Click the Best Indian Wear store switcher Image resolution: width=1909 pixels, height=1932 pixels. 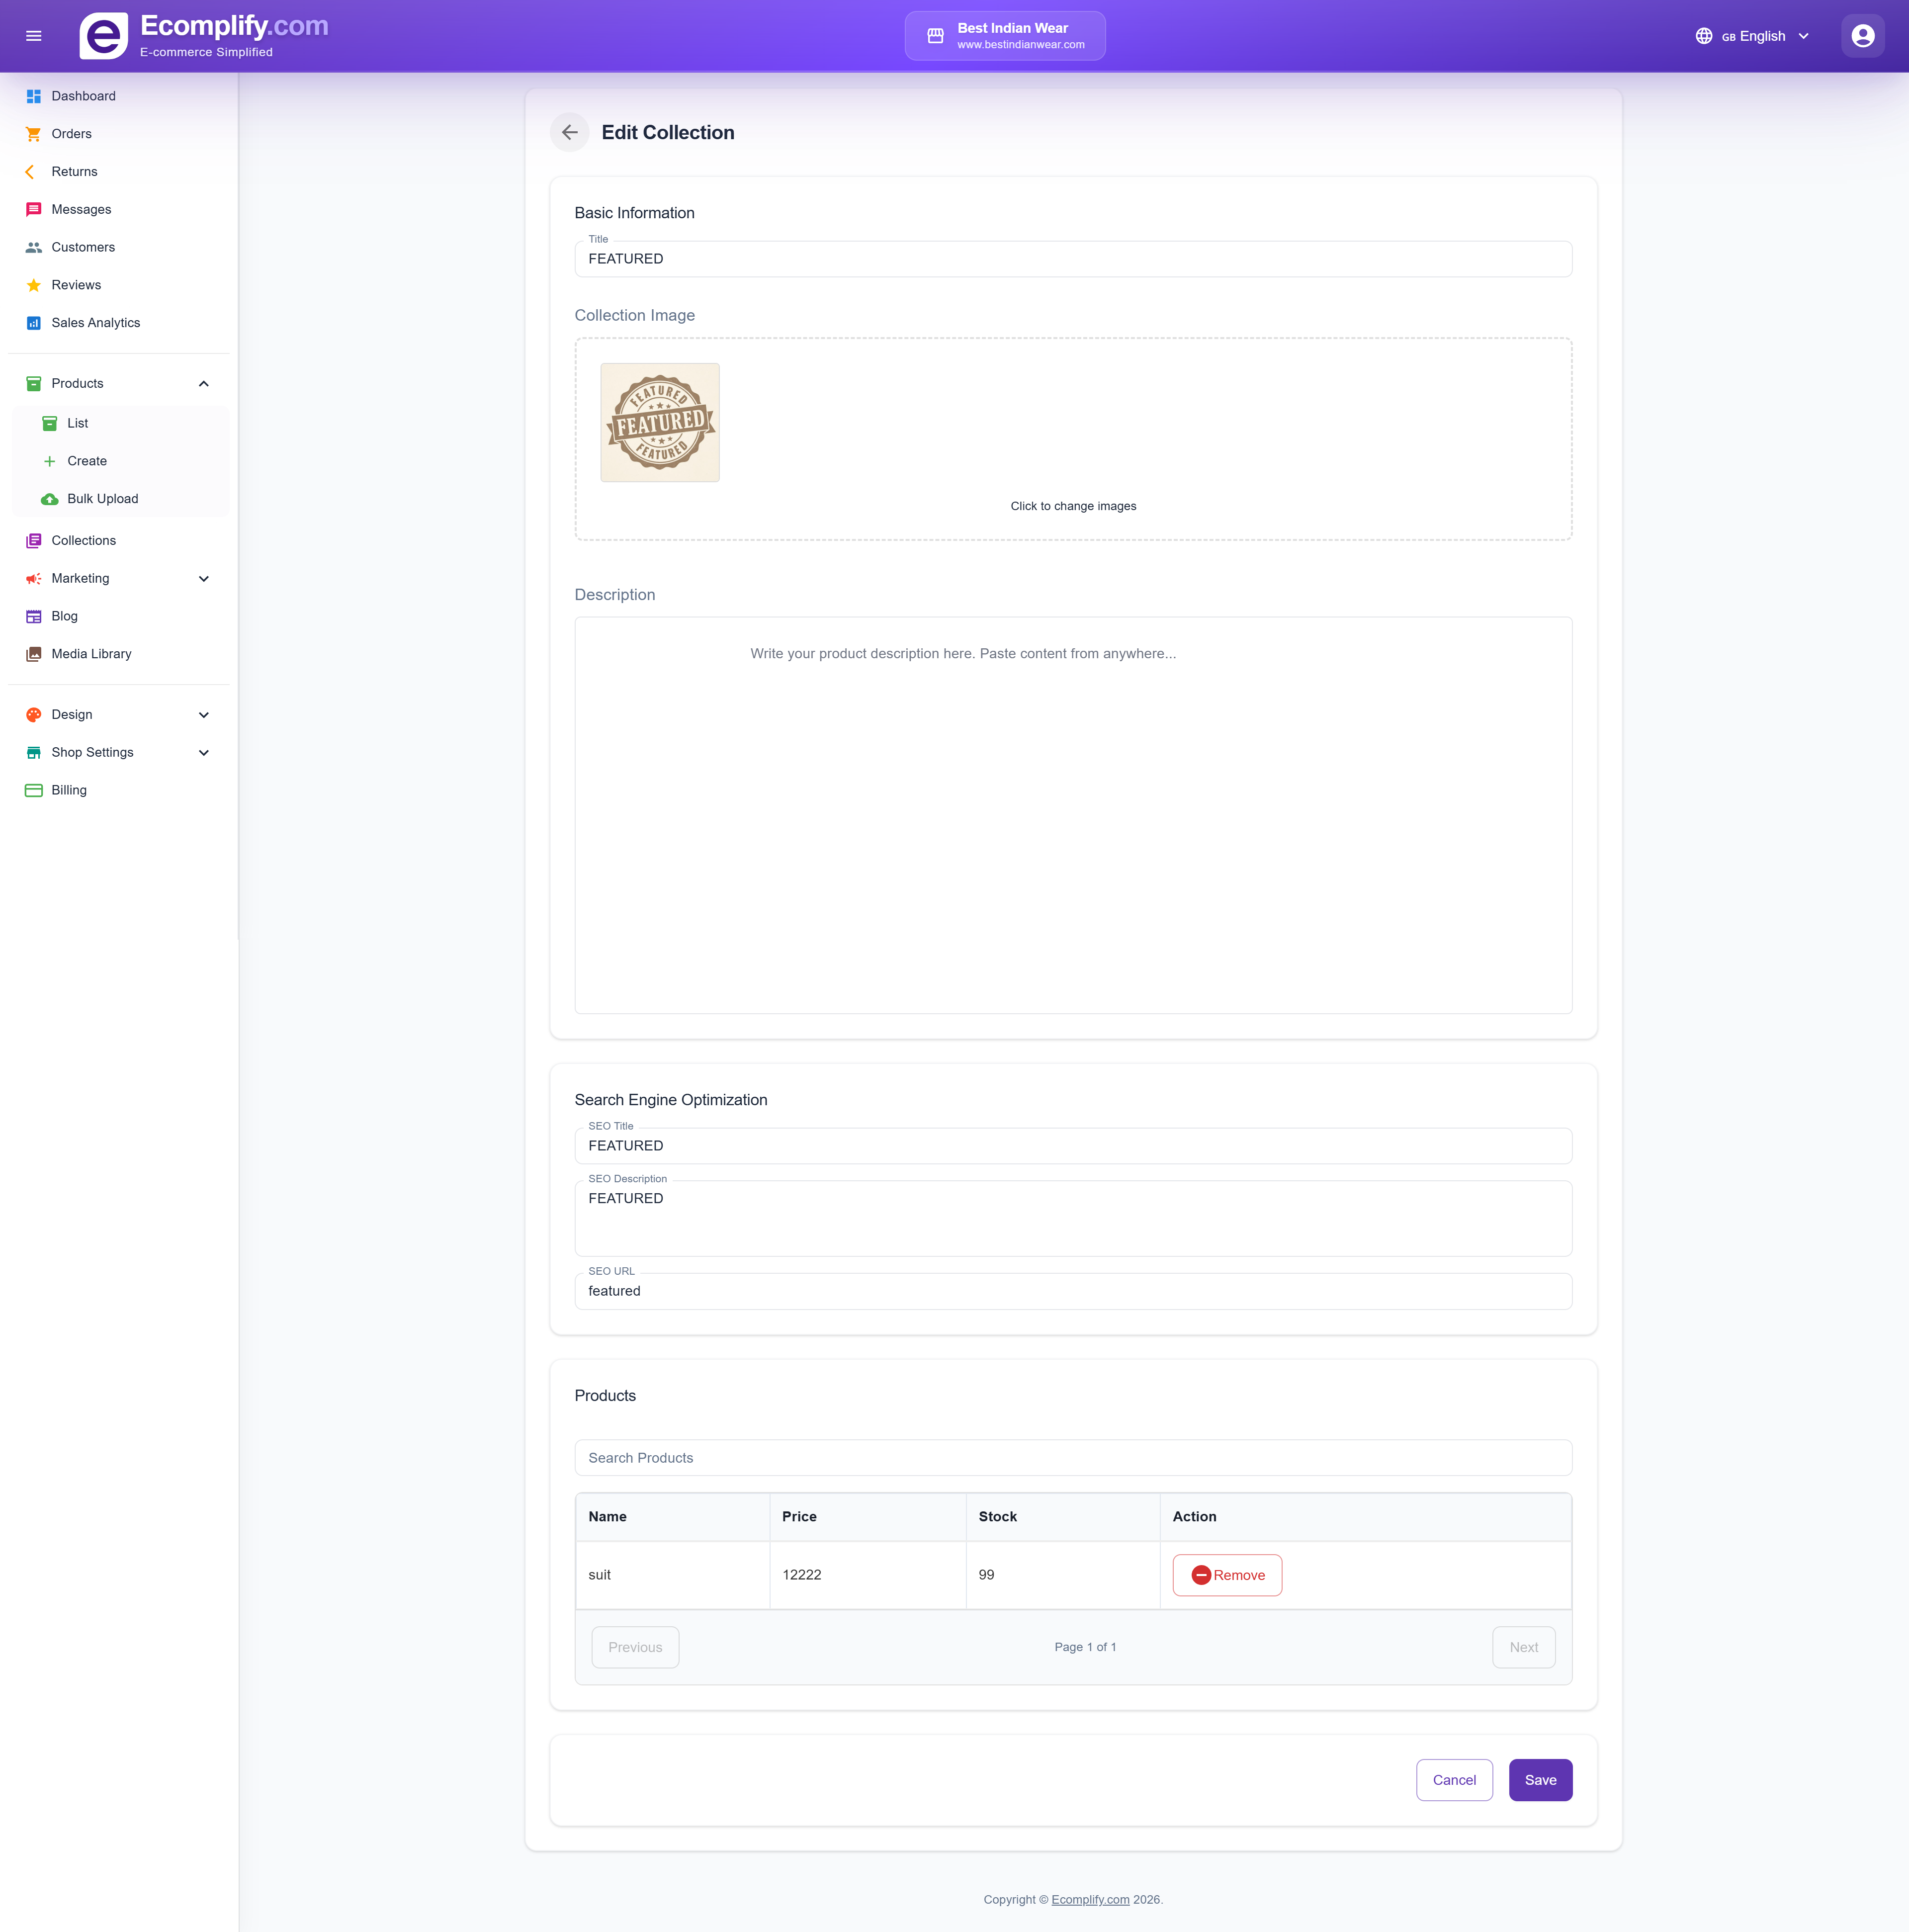(x=1004, y=36)
